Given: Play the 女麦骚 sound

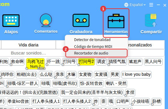Looking at the screenshot, I should pos(101,75).
